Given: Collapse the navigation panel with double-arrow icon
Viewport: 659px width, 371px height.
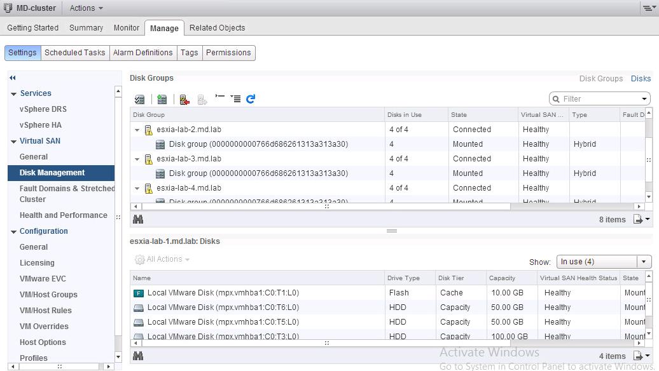Looking at the screenshot, I should click(12, 78).
